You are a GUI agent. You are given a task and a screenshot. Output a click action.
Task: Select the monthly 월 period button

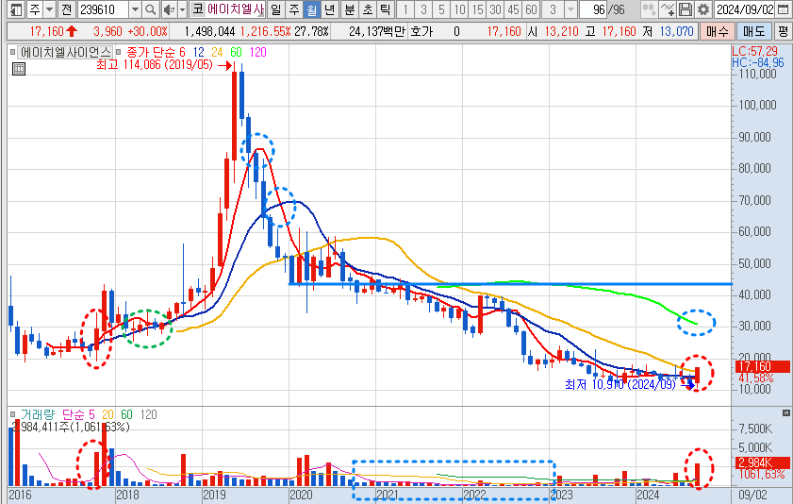pos(312,9)
